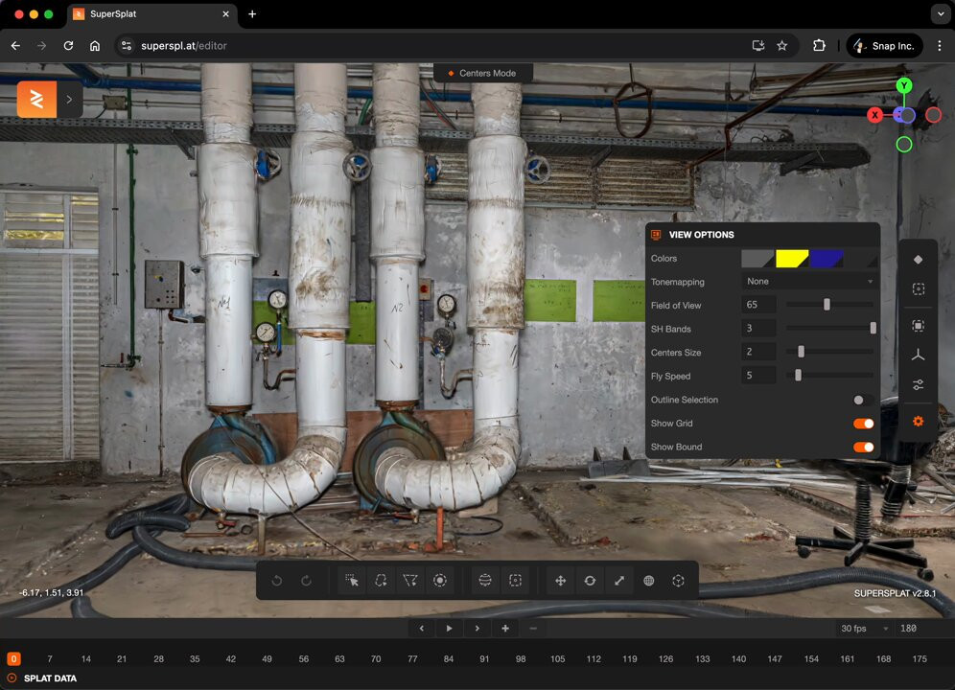The width and height of the screenshot is (955, 690).
Task: Select the Rotate tool
Action: coord(590,581)
